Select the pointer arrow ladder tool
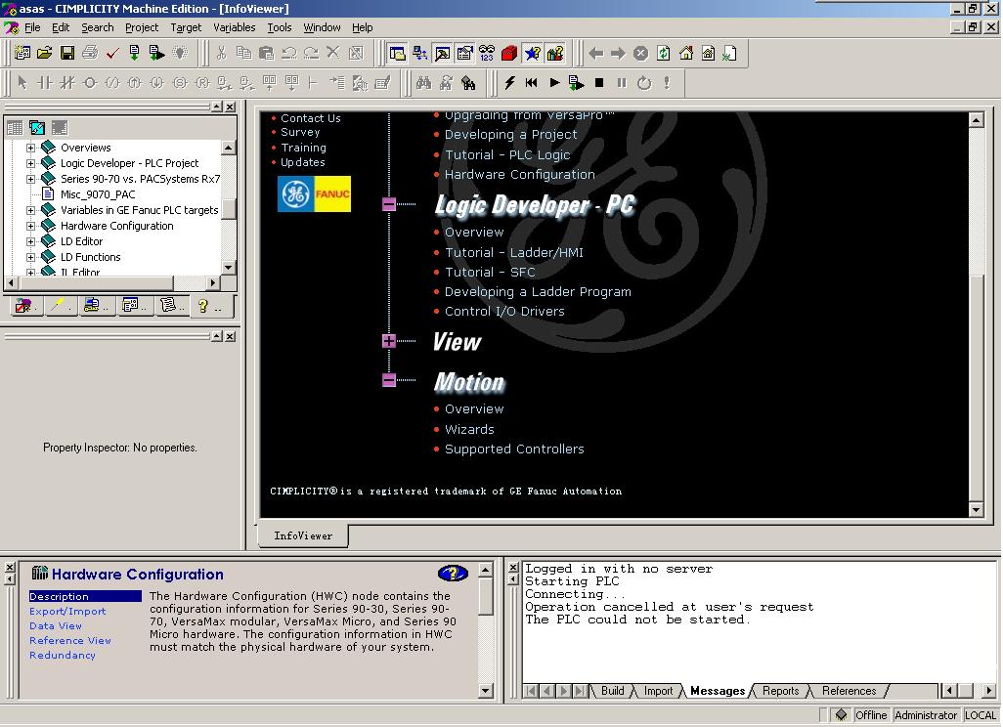The height and width of the screenshot is (727, 1003). click(x=22, y=82)
